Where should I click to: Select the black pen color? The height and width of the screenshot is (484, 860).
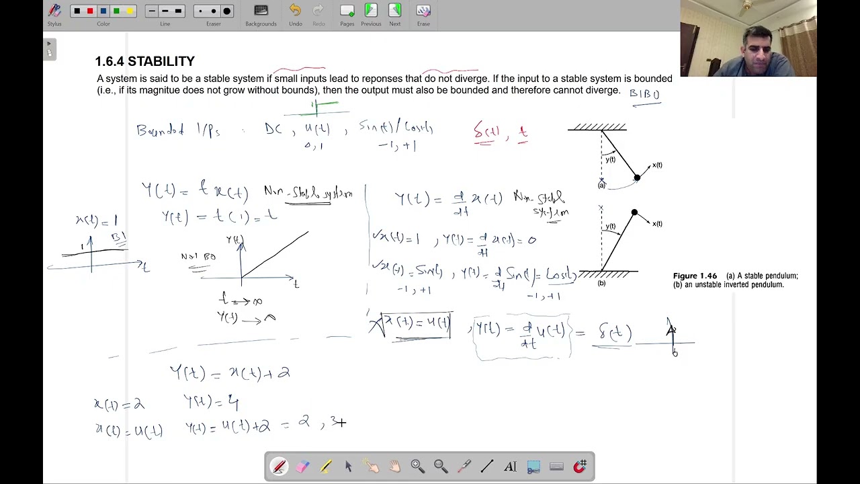77,11
